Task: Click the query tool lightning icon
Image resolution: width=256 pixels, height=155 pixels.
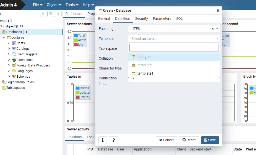Action: (43, 14)
